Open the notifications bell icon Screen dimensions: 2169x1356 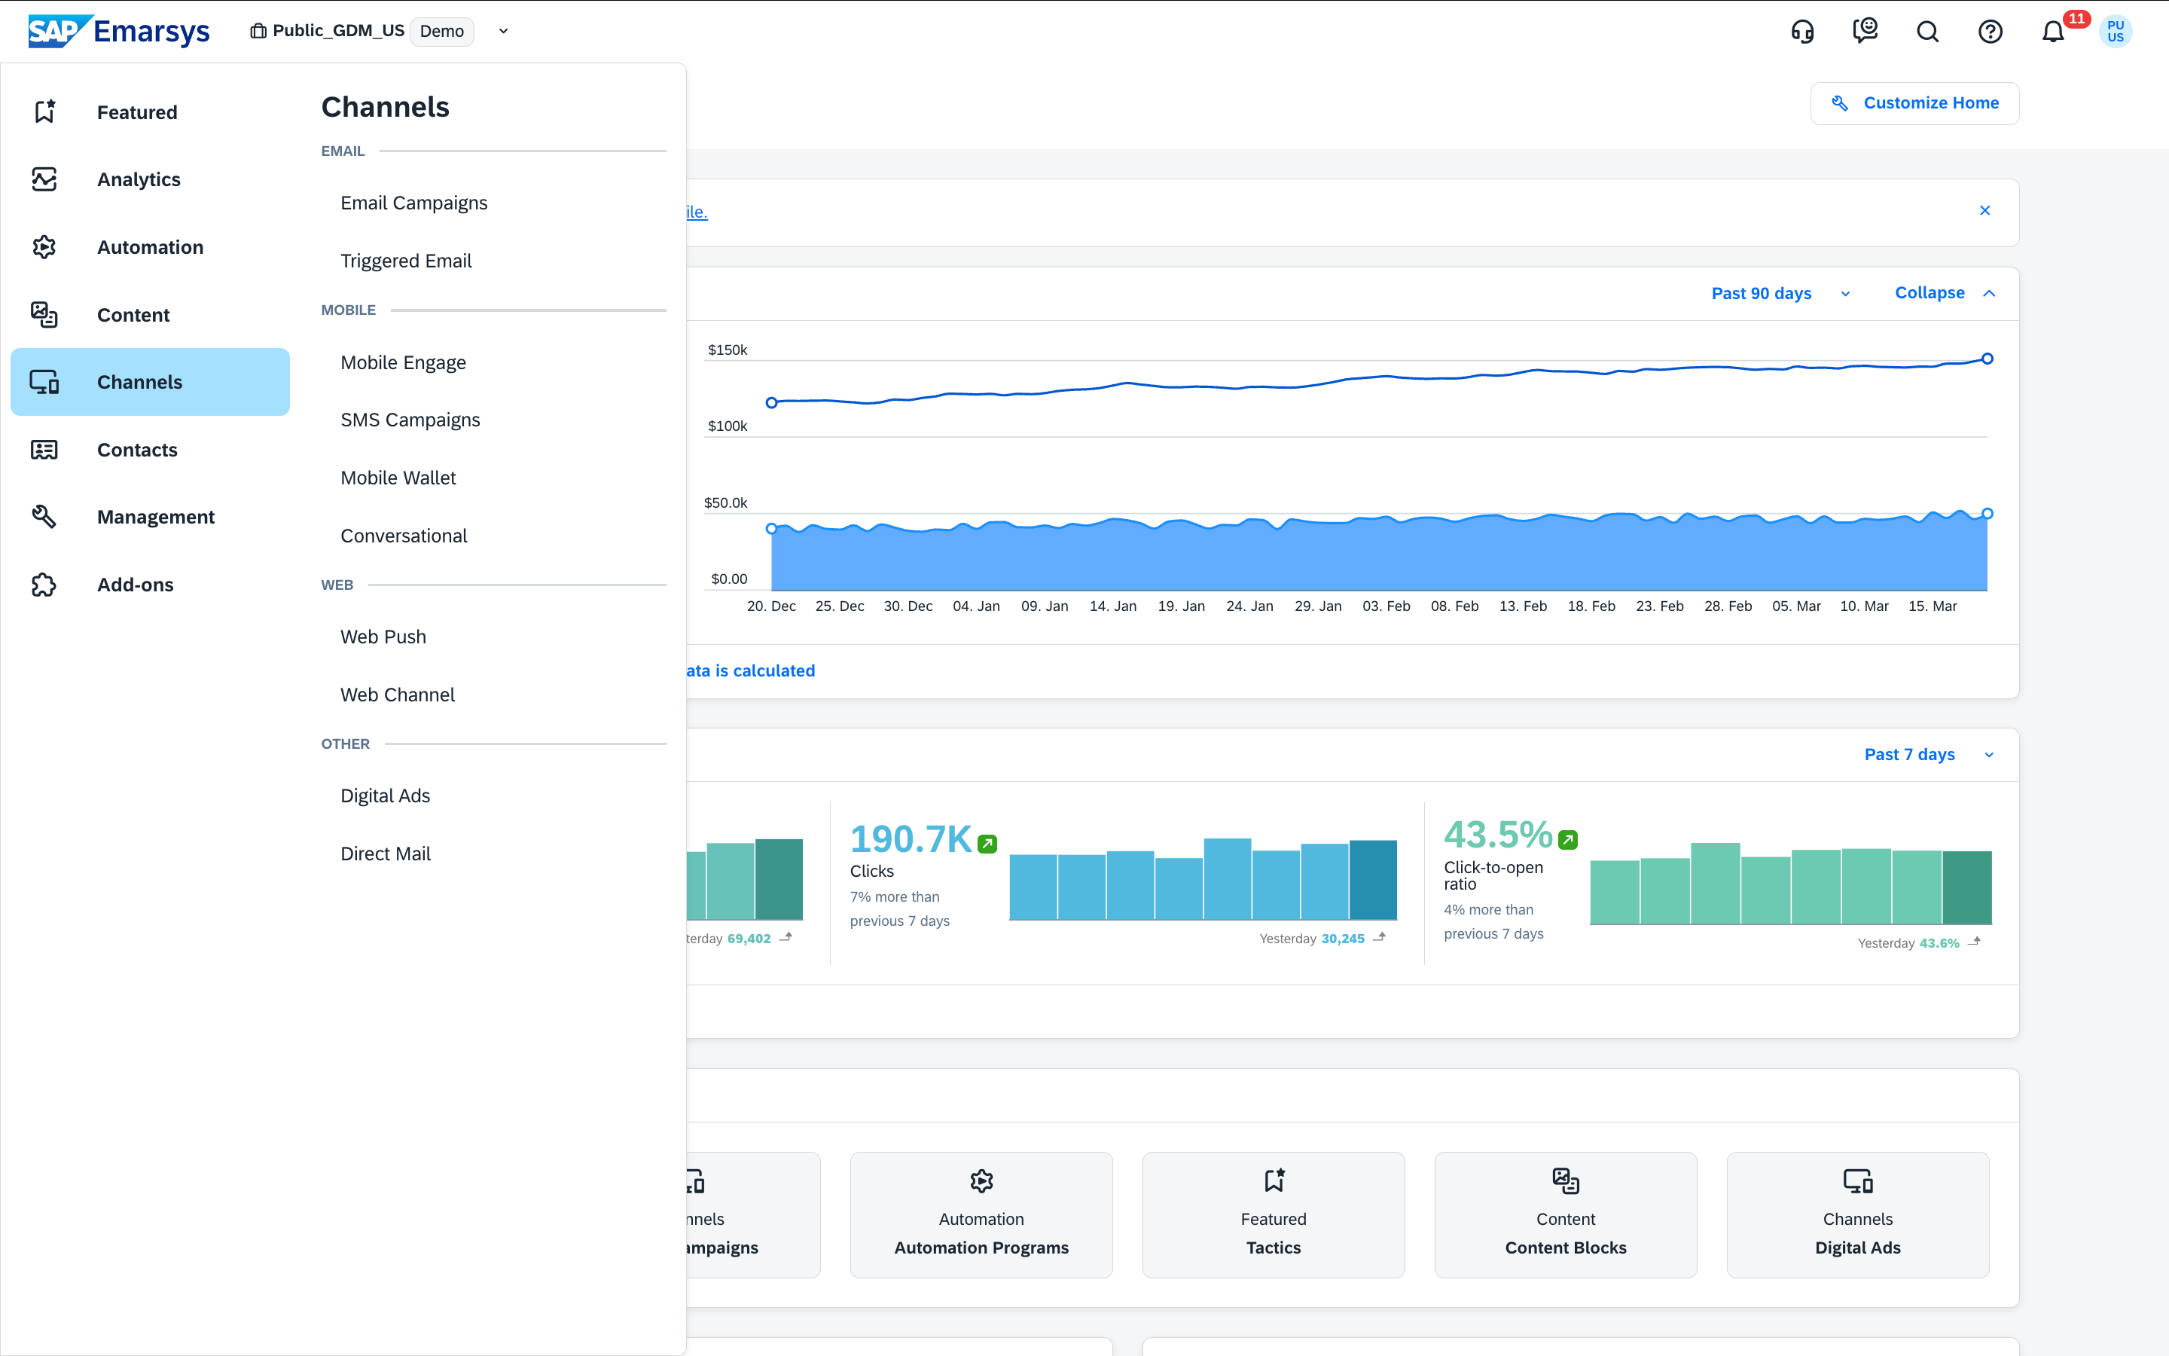coord(2052,32)
